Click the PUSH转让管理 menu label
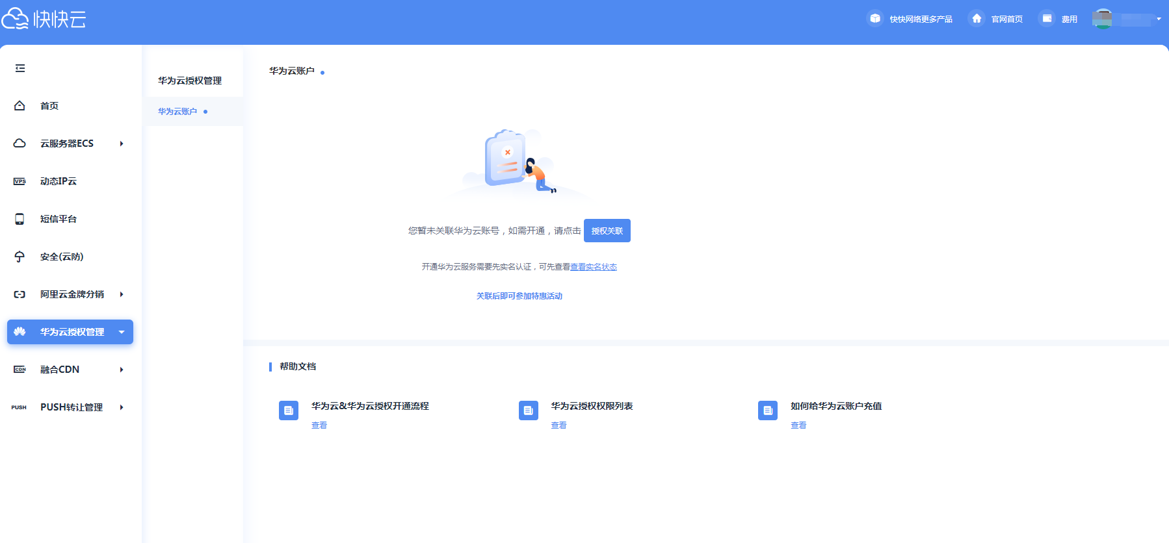Image resolution: width=1169 pixels, height=543 pixels. click(x=72, y=407)
